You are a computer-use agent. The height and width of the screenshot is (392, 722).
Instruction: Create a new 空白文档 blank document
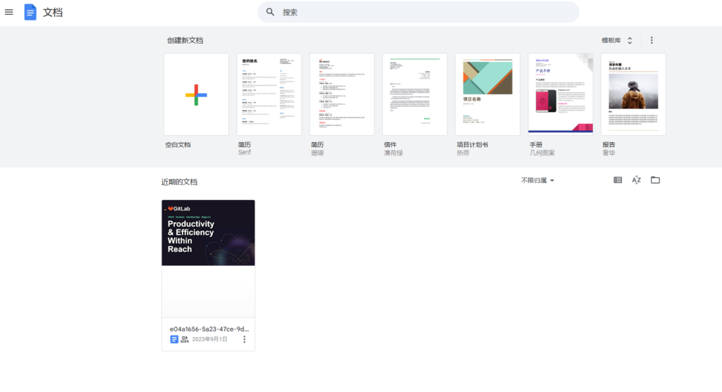(x=196, y=94)
